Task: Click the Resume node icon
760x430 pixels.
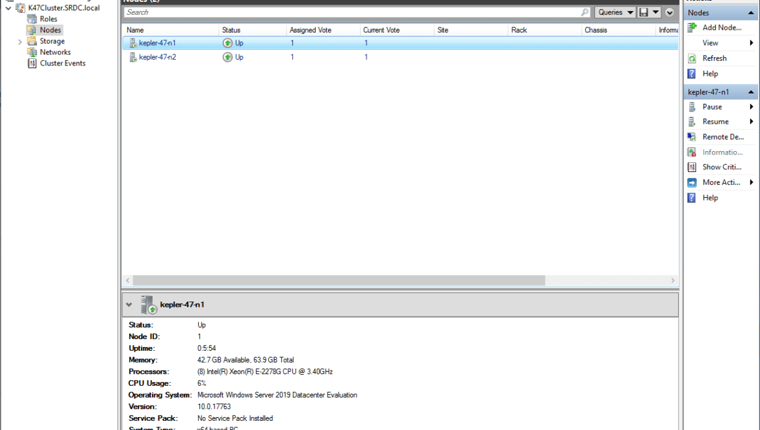Action: coord(692,122)
